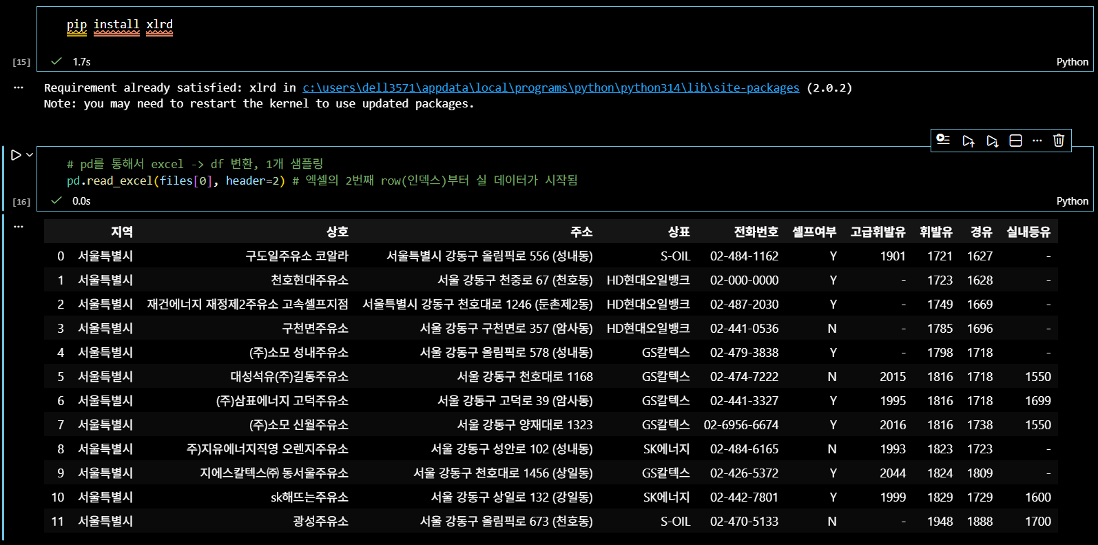1098x545 pixels.
Task: Click the 경유 value 1888 in row 11
Action: pyautogui.click(x=980, y=522)
